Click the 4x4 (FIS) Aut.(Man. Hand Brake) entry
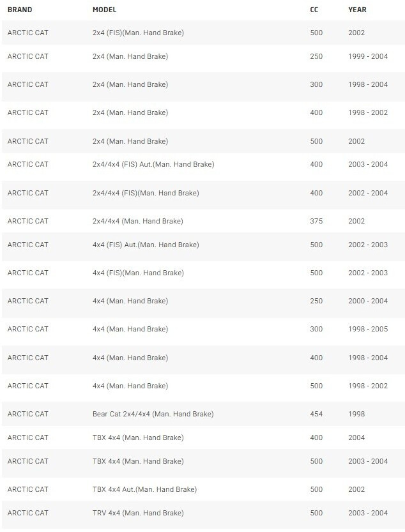Screen dimensions: 405x532 point(146,245)
